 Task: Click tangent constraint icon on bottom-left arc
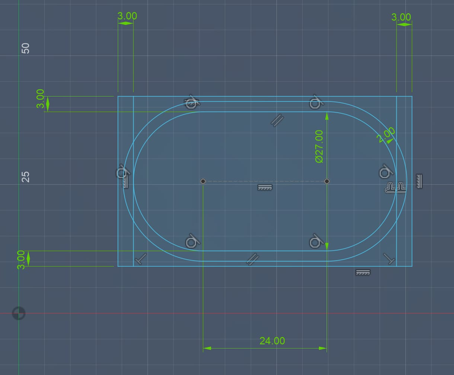coord(192,241)
